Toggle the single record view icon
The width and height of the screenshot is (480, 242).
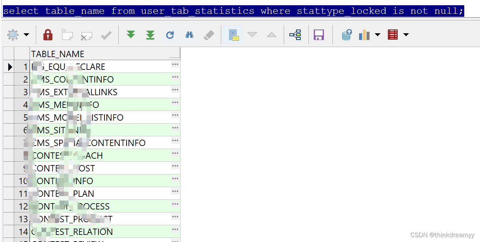coord(234,35)
